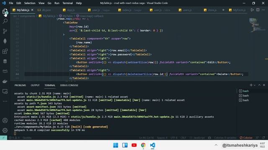Open the MongoDB leaf icon view
The image size is (268, 150).
click(5, 41)
